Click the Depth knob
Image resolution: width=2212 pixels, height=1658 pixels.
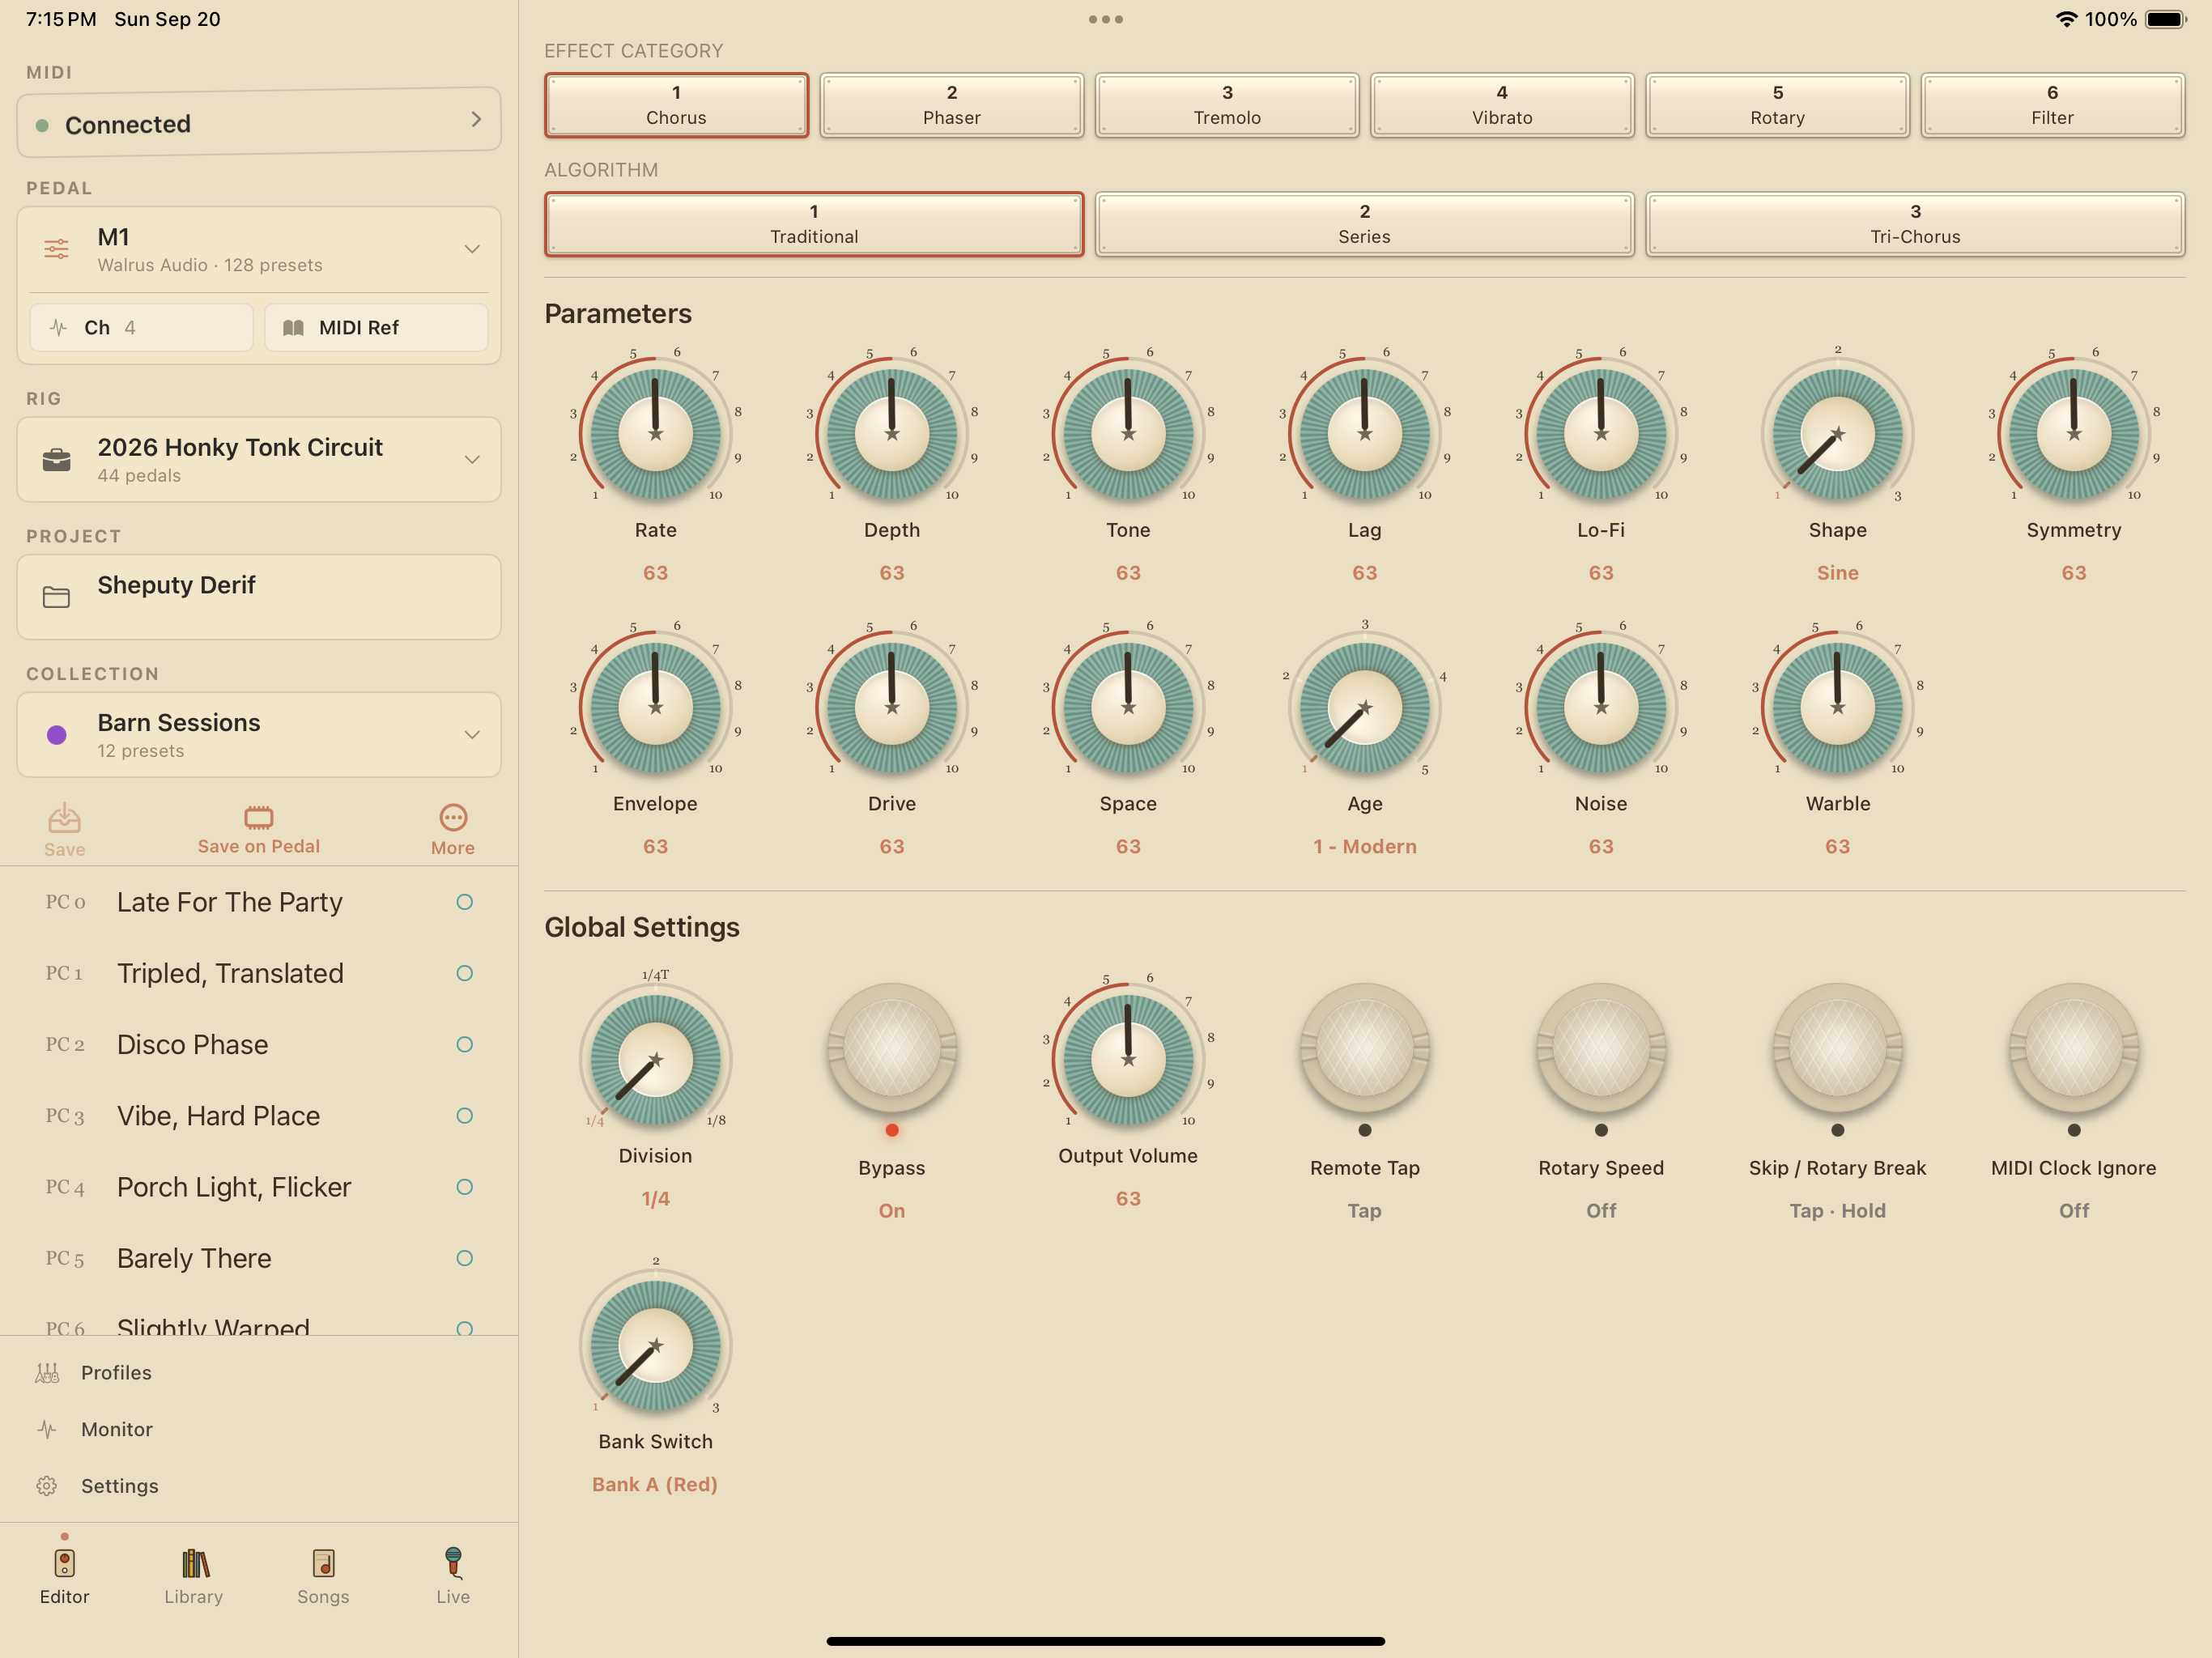click(892, 434)
